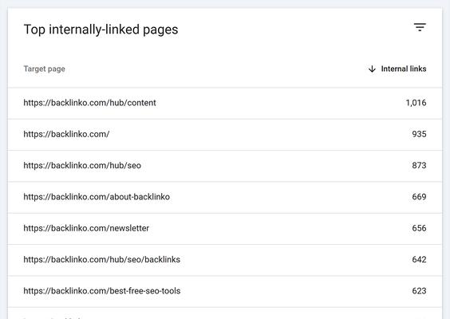
Task: Select the backlinko.com/newsletter row
Action: click(x=225, y=228)
